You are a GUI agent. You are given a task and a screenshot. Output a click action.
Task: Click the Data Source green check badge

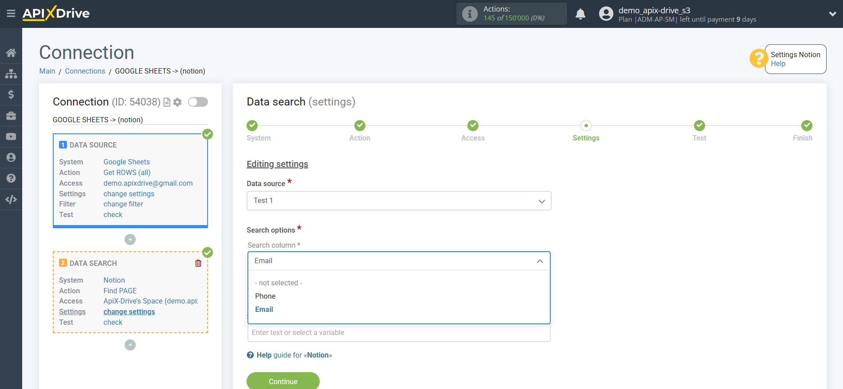[208, 134]
